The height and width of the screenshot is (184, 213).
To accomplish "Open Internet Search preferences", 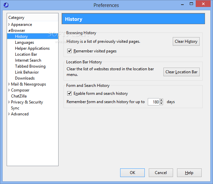I will coord(28,60).
